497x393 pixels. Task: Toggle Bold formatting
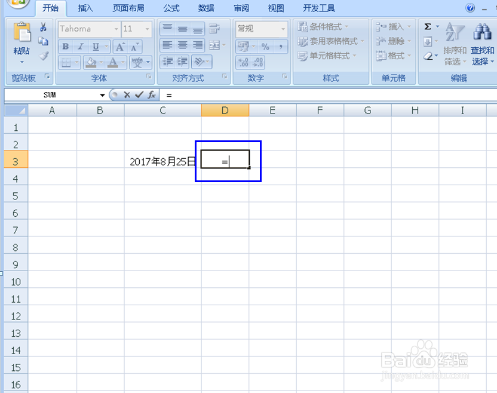click(66, 47)
